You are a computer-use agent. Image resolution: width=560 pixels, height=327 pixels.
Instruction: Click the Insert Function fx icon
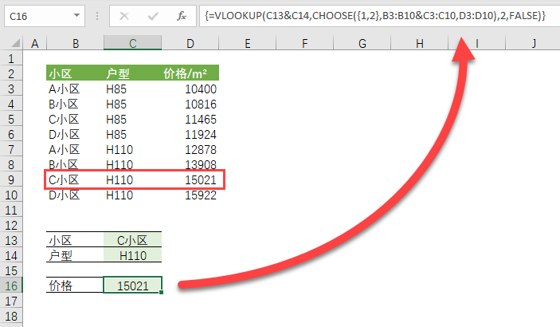[x=182, y=16]
